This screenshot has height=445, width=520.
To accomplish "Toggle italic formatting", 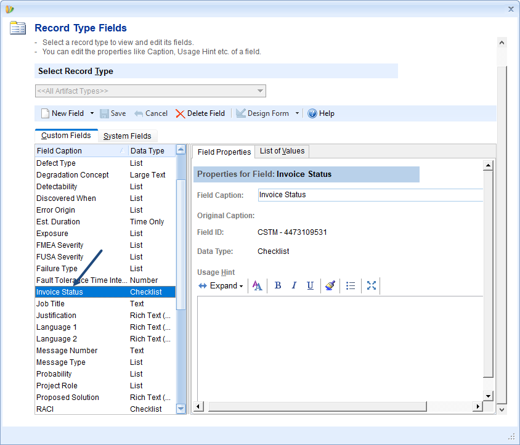I will click(294, 286).
